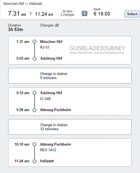Click the Attnang-Puchheim 10.10 am departure circle
The width and height of the screenshot is (140, 173).
[34, 144]
